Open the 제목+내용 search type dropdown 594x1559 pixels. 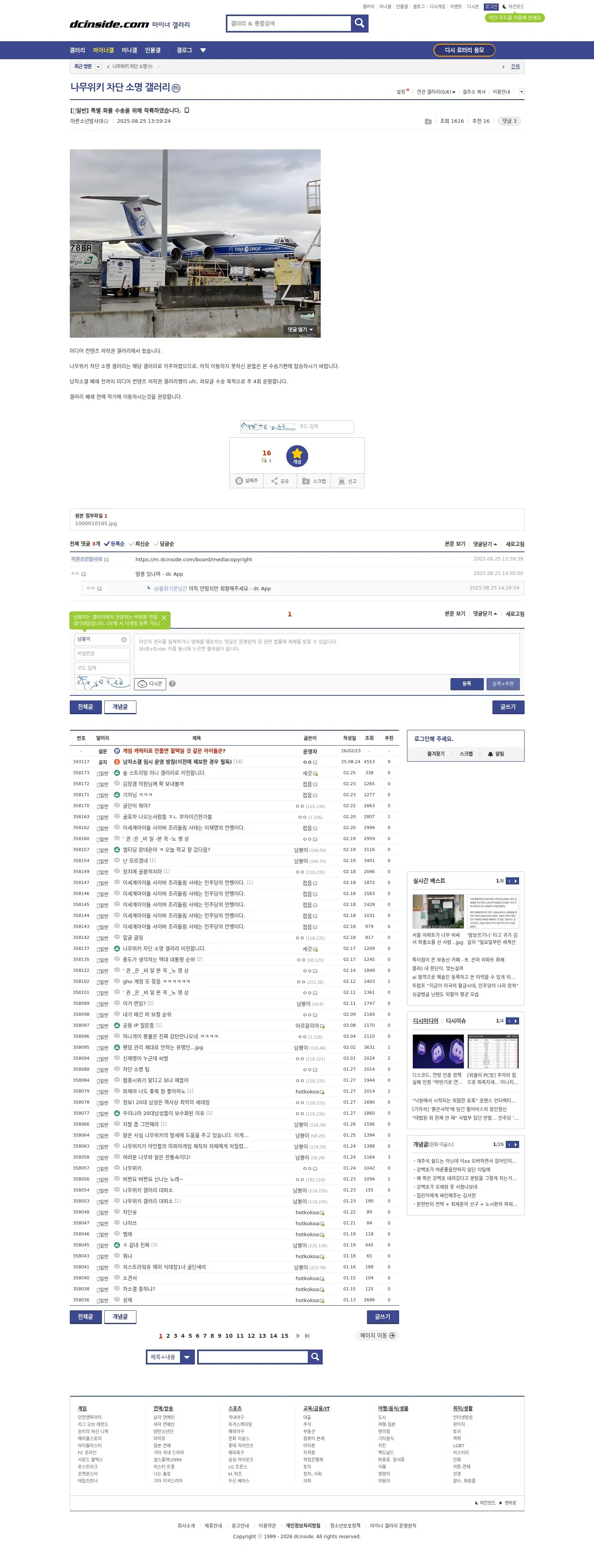tap(170, 1356)
